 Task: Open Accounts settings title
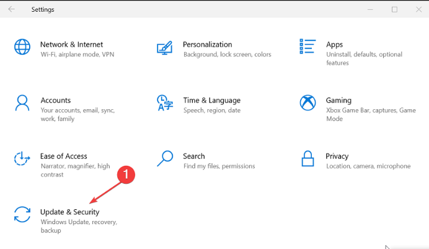point(56,100)
